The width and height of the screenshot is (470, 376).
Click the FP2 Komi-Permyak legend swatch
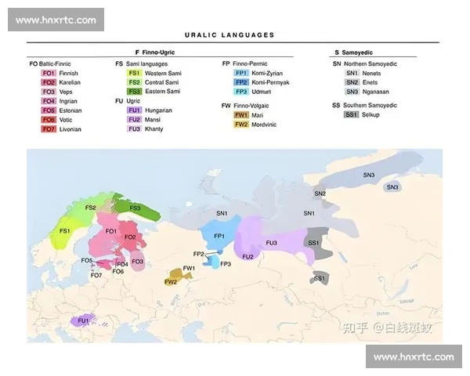[x=241, y=82]
